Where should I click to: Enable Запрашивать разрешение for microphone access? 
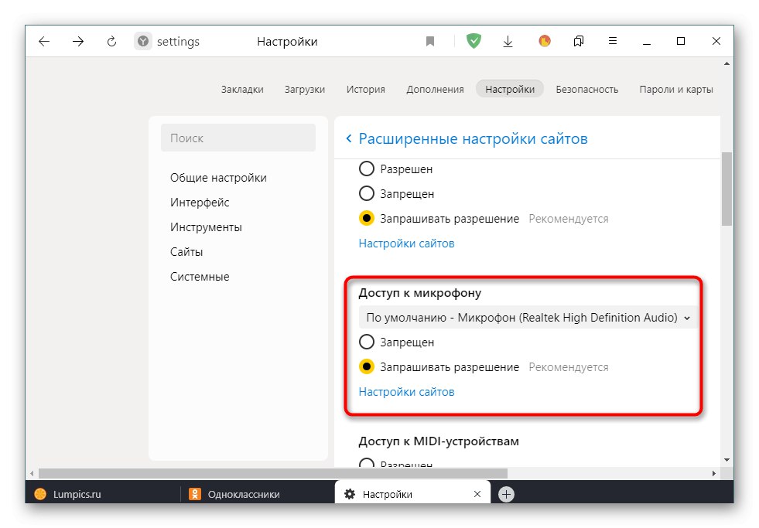(x=367, y=366)
